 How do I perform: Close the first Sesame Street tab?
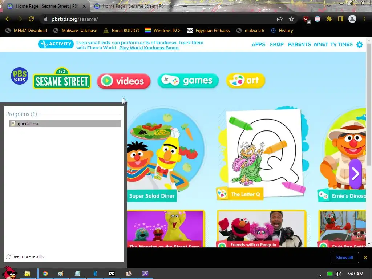tap(84, 7)
